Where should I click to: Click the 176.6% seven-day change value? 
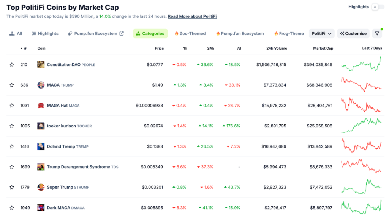[x=231, y=126]
